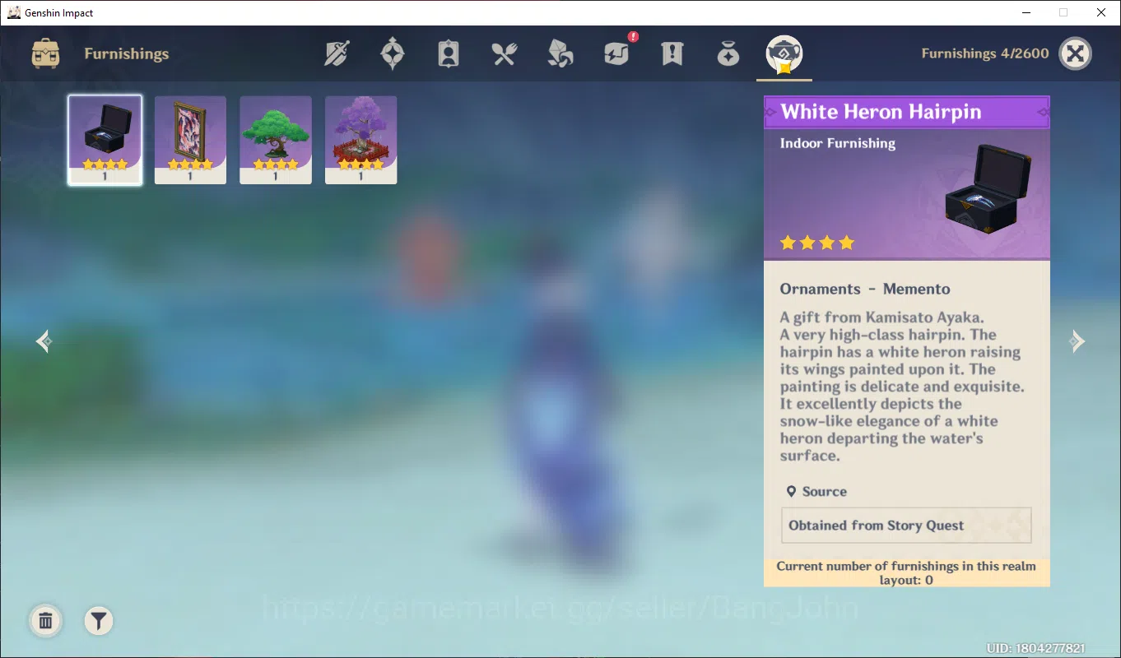Image resolution: width=1121 pixels, height=658 pixels.
Task: Go to the previous inventory page arrow
Action: coord(44,341)
